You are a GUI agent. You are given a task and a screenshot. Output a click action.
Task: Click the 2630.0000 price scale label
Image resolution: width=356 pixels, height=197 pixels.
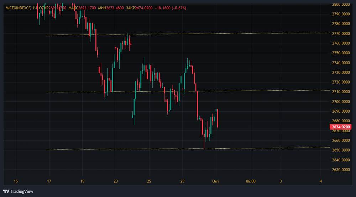coord(341,170)
